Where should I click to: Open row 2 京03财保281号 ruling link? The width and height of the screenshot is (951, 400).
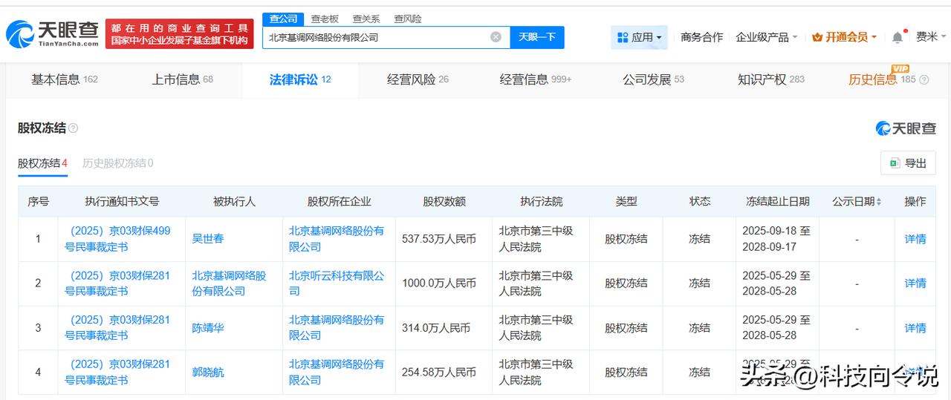pos(117,283)
